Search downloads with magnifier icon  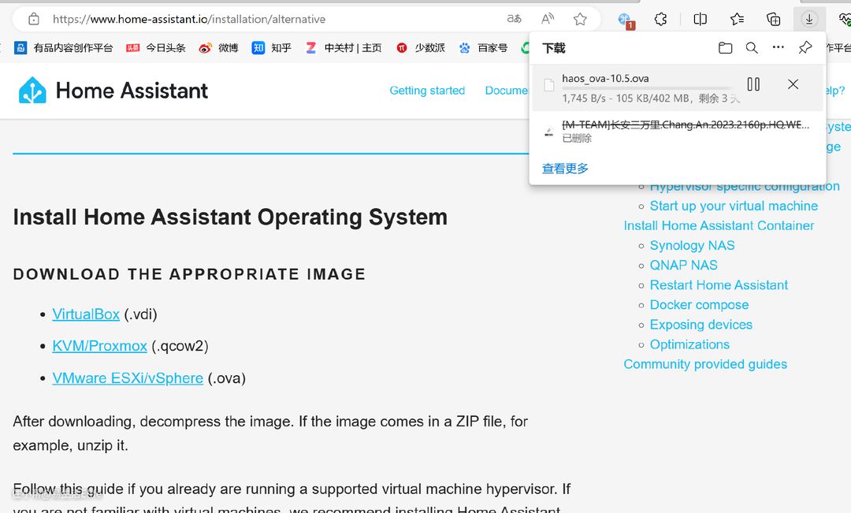(x=752, y=48)
